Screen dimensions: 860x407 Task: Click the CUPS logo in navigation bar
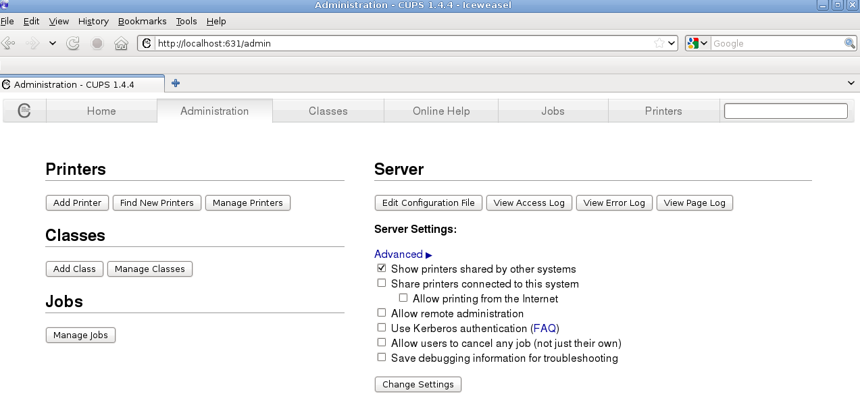tap(24, 111)
